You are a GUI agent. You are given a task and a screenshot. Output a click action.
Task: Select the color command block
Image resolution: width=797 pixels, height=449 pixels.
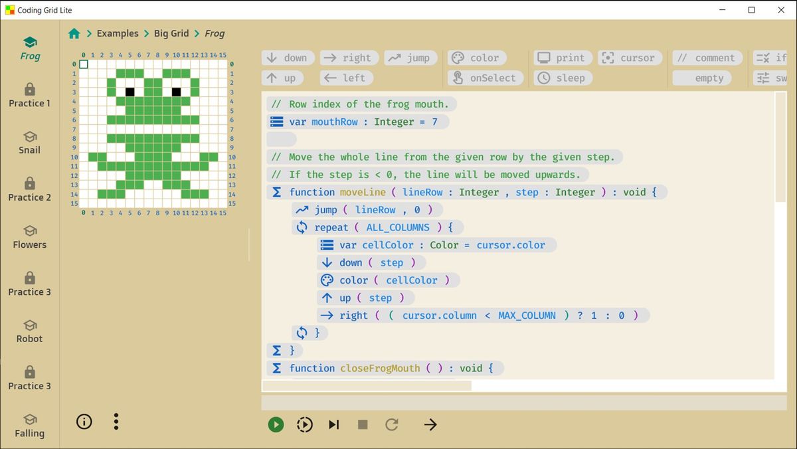(477, 58)
